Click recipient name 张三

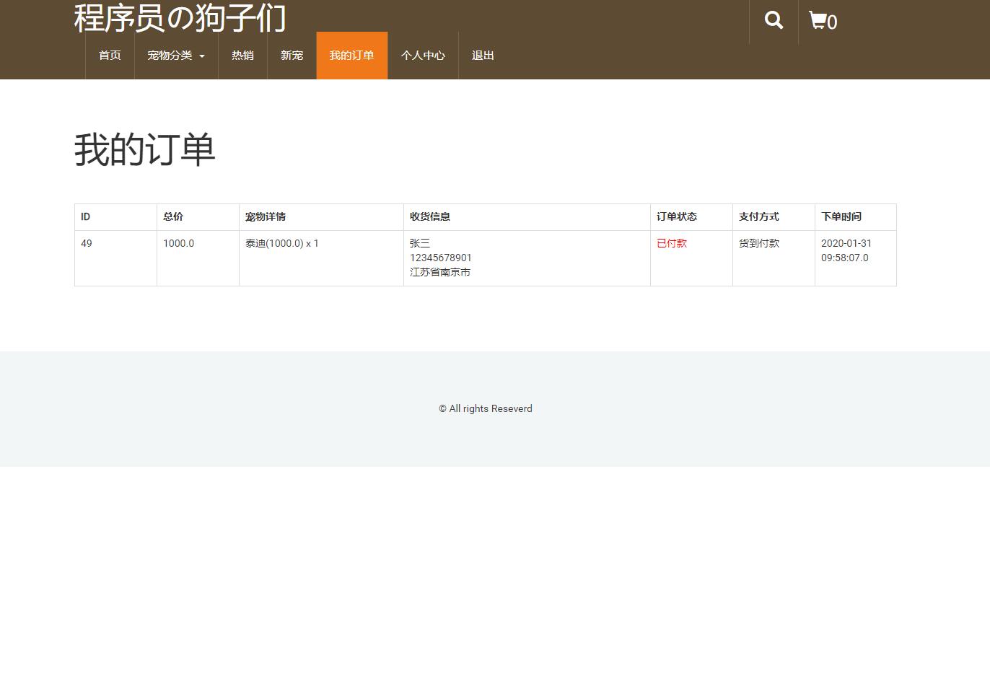(420, 243)
